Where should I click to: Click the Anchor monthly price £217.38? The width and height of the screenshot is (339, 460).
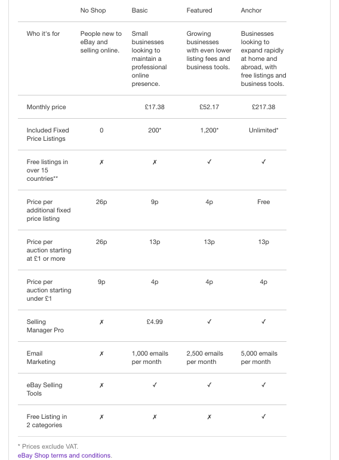point(264,107)
